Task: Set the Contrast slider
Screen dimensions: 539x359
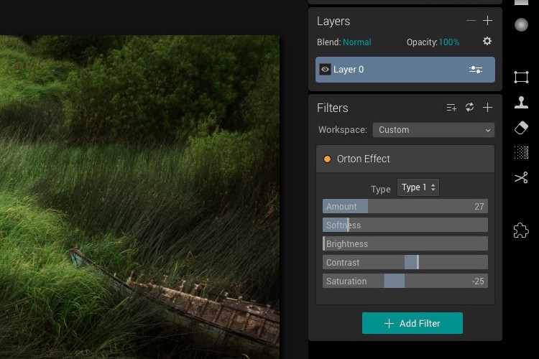Action: coord(405,263)
